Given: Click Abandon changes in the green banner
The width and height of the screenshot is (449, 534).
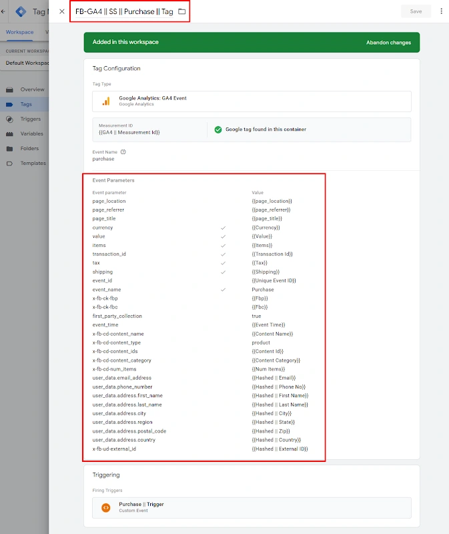Looking at the screenshot, I should pos(388,43).
